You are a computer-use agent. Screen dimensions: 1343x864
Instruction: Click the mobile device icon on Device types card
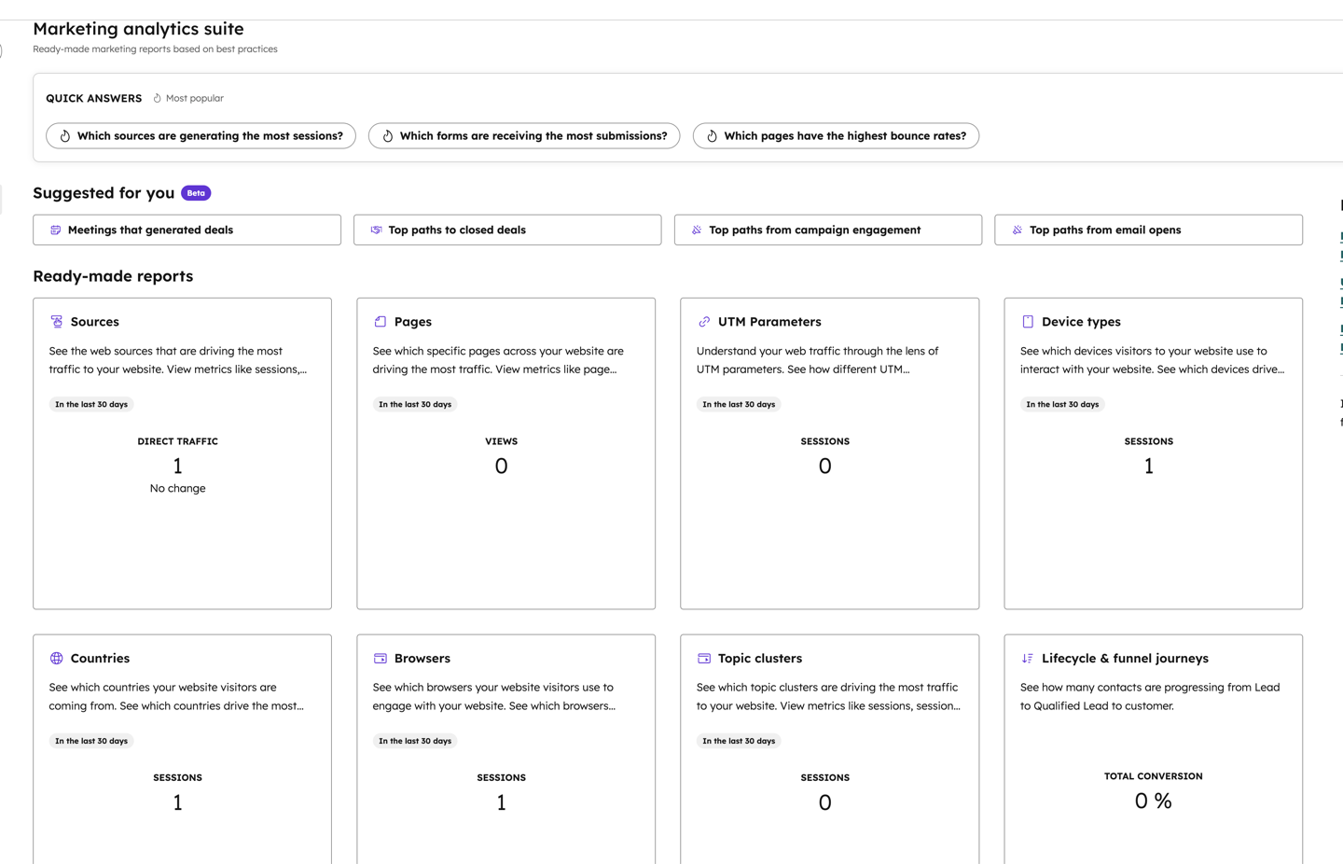tap(1027, 321)
